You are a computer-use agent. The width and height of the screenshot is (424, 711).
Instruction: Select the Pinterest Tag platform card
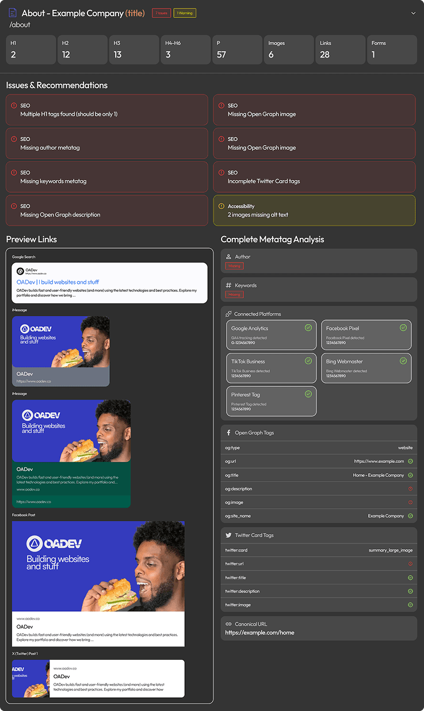point(271,401)
